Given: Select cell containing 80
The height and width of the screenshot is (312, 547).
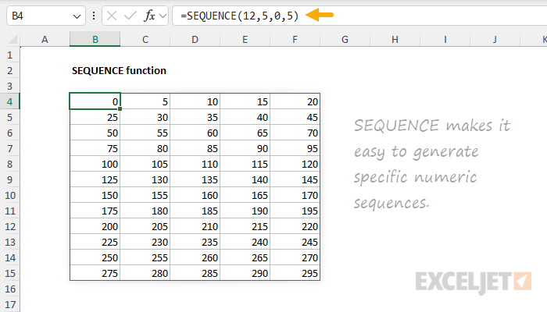Looking at the screenshot, I should (x=145, y=148).
